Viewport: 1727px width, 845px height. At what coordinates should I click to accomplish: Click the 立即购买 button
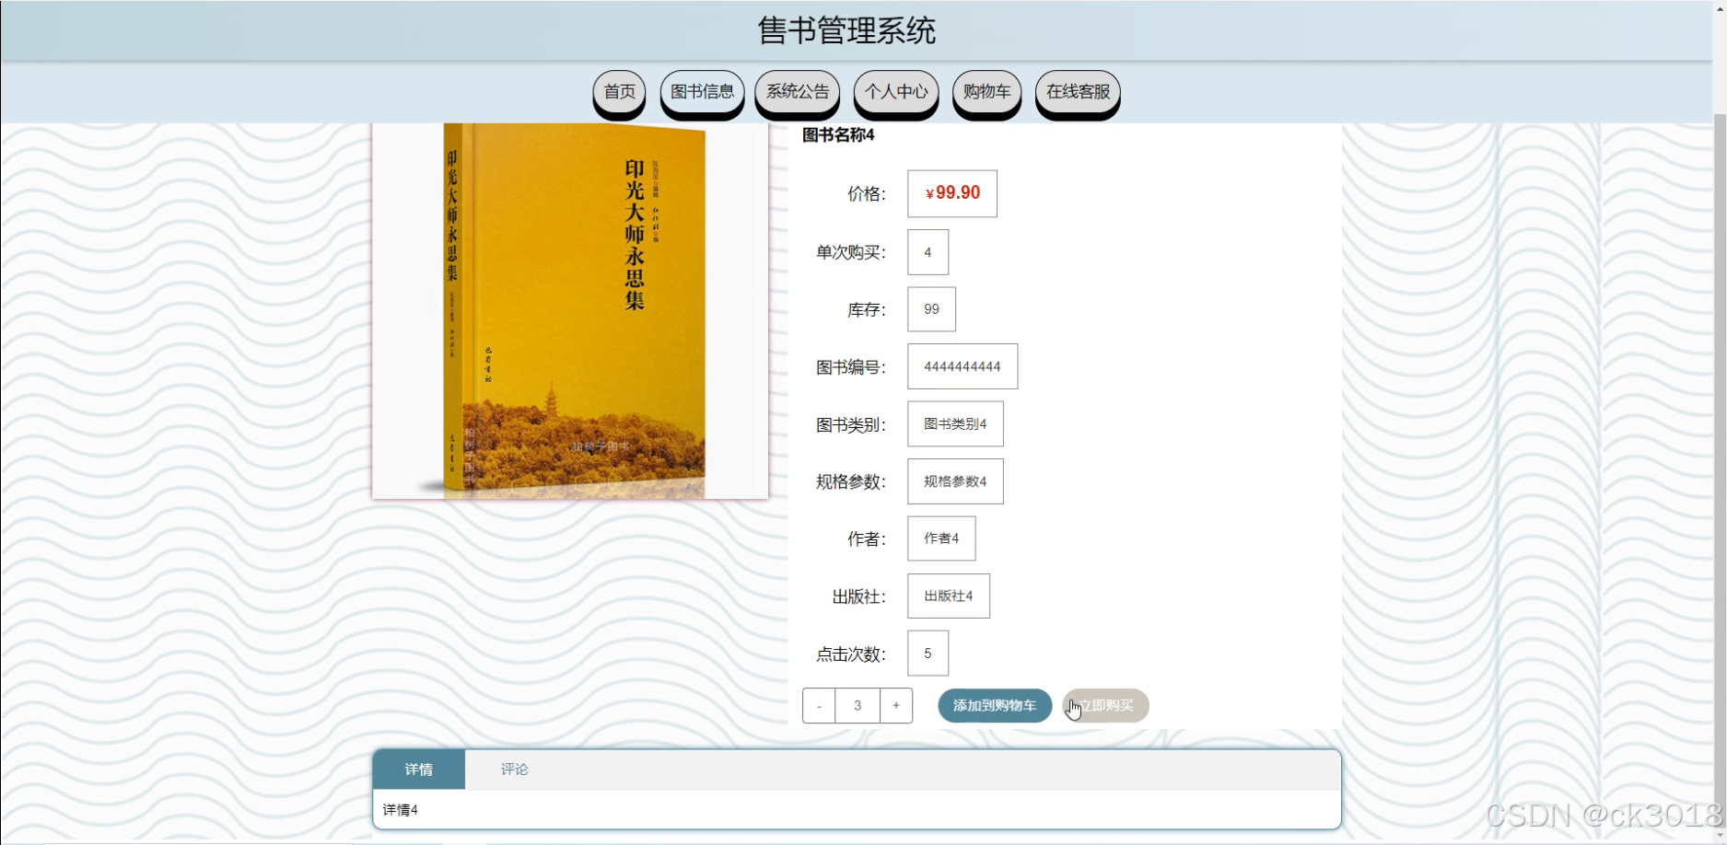click(x=1105, y=706)
